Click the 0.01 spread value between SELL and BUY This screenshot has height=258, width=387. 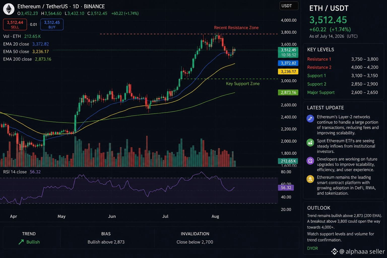coord(34,24)
